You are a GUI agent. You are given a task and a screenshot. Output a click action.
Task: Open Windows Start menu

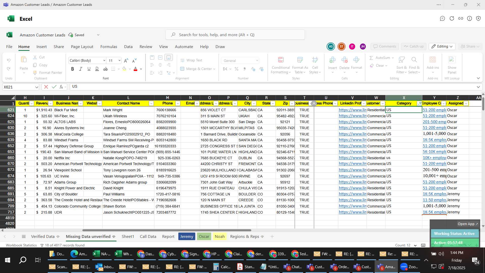[x=7, y=260]
